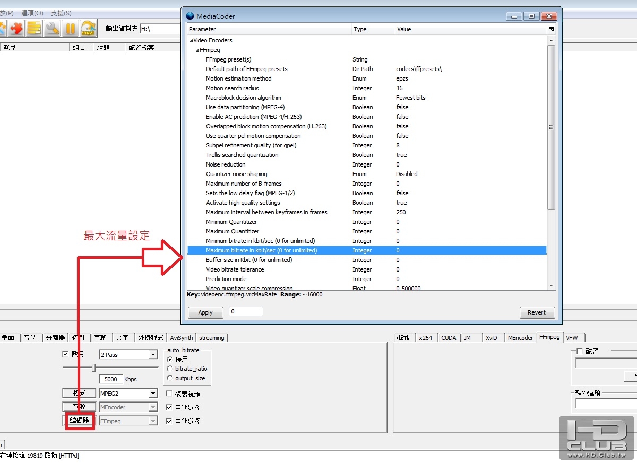Select the Video bitrate tolerance row
This screenshot has height=463, width=637.
367,269
